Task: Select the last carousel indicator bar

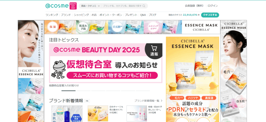Action: [143, 91]
